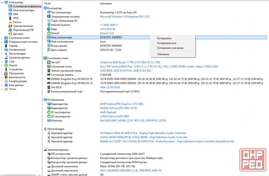The image size is (269, 176).
Task: Click the Портативный ПК laptop icon
Action: pos(10,30)
